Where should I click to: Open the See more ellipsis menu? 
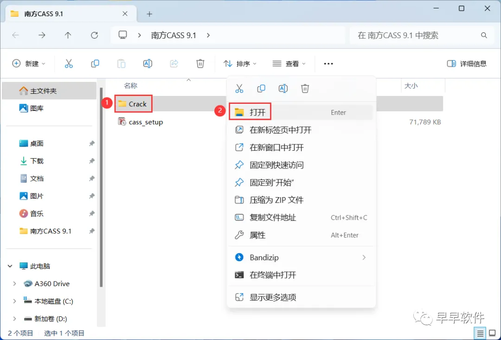pyautogui.click(x=328, y=64)
